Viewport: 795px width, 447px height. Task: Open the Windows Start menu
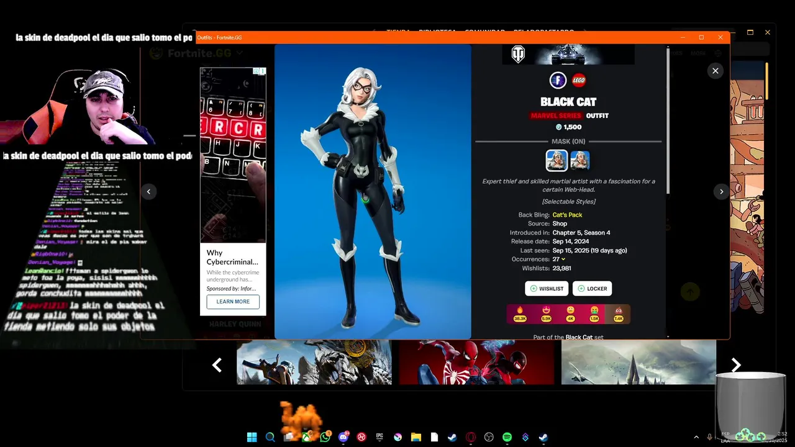point(252,437)
